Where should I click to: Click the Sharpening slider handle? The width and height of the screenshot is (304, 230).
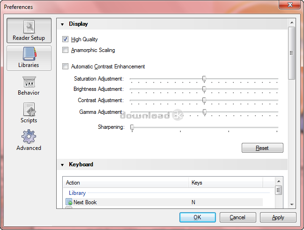(x=132, y=127)
